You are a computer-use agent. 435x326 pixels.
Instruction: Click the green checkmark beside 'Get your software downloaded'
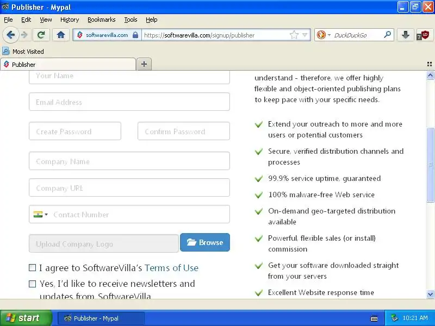[x=259, y=266]
